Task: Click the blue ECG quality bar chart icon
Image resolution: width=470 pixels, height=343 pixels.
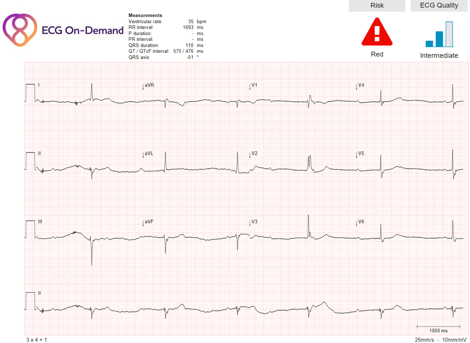Action: click(439, 34)
